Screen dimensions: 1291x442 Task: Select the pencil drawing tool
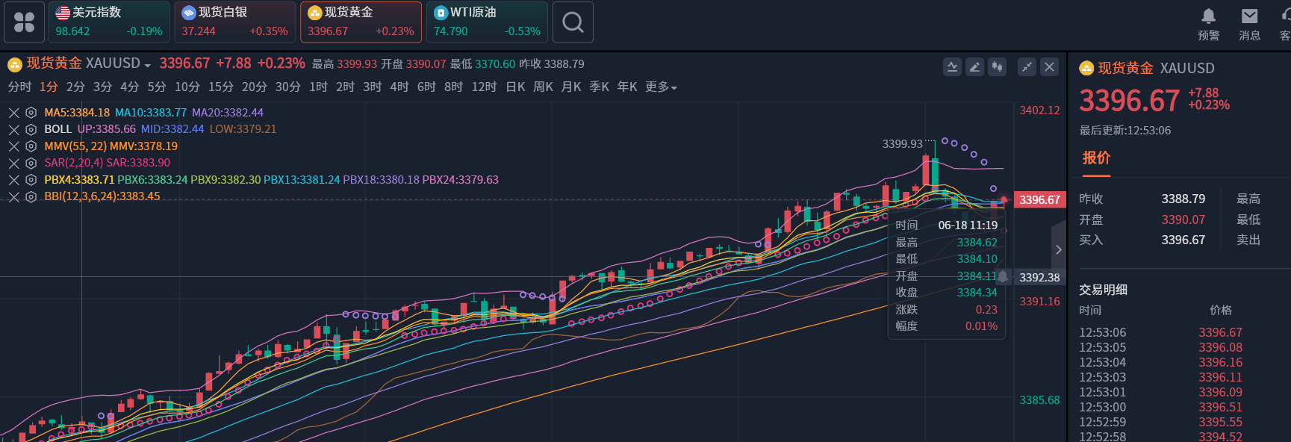974,67
